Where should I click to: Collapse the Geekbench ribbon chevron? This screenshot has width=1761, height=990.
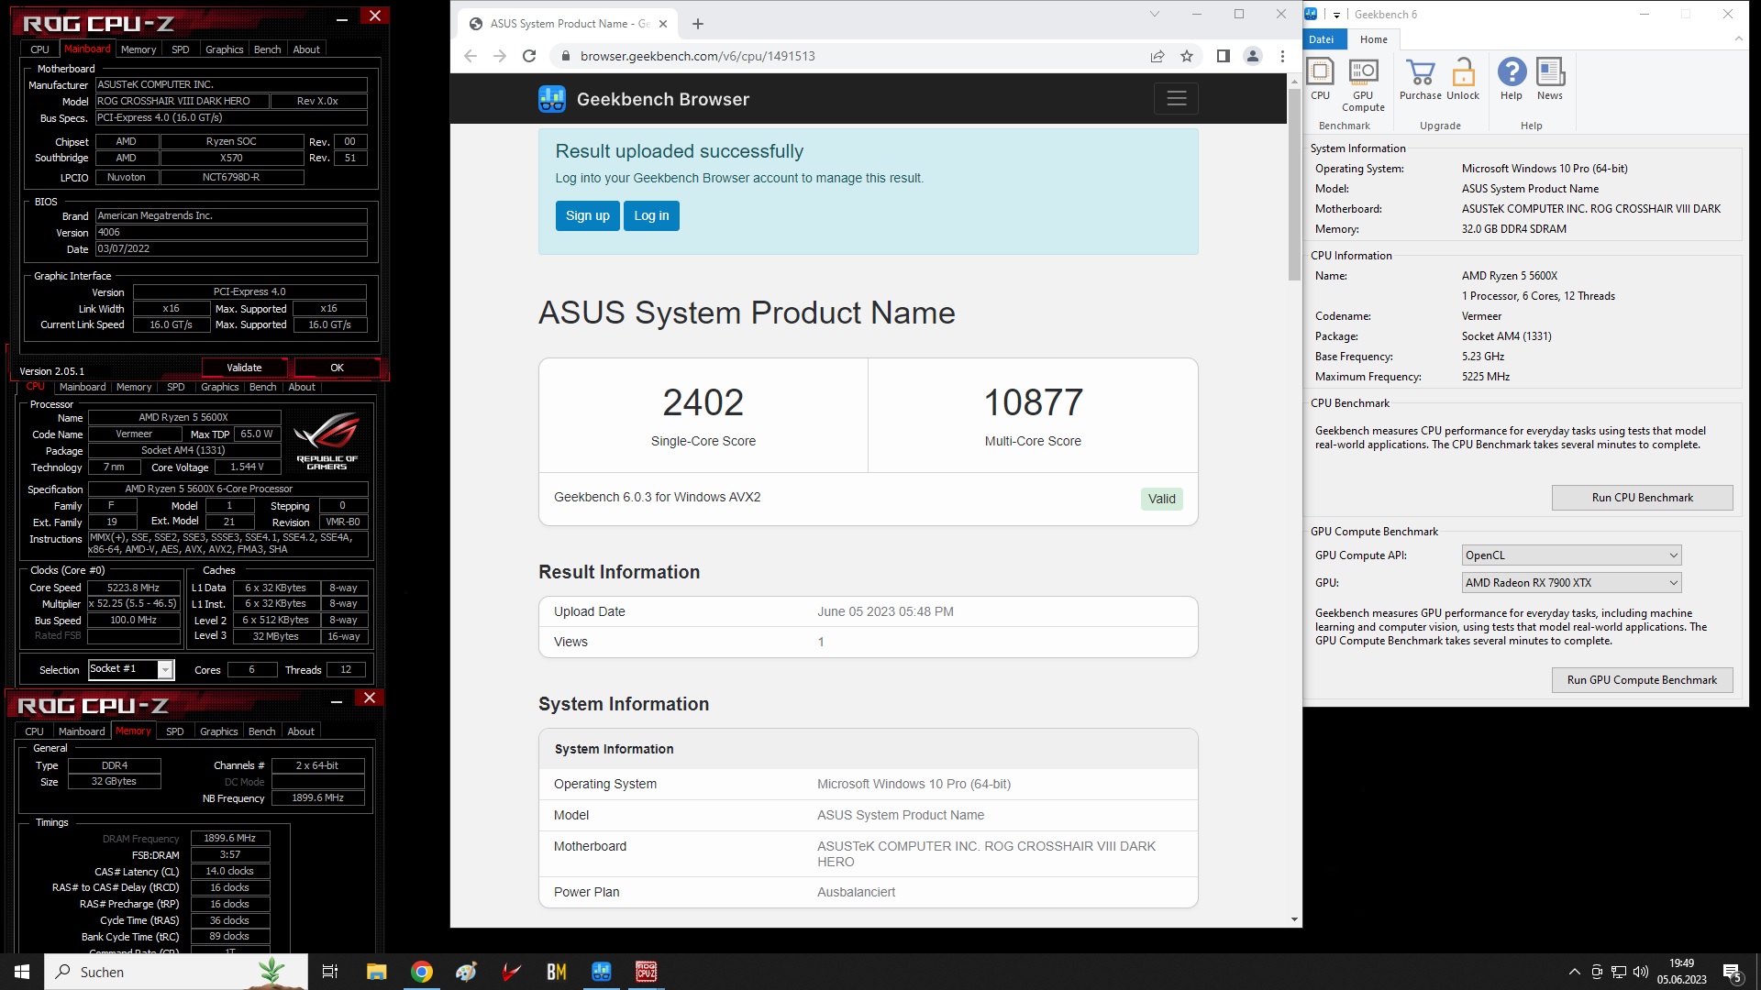click(1738, 38)
